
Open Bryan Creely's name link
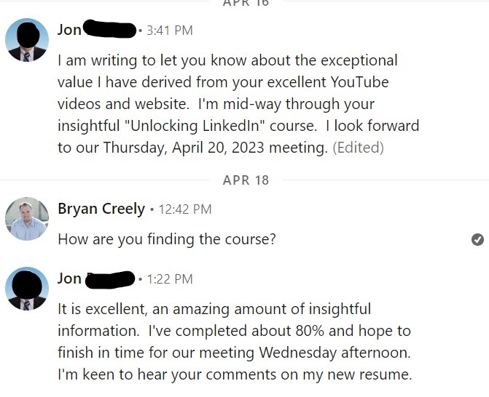pyautogui.click(x=101, y=209)
